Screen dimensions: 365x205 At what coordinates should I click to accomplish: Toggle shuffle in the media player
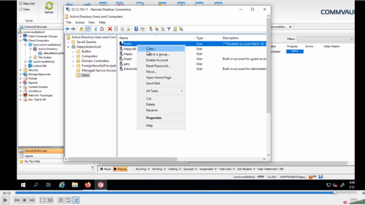pos(76,200)
